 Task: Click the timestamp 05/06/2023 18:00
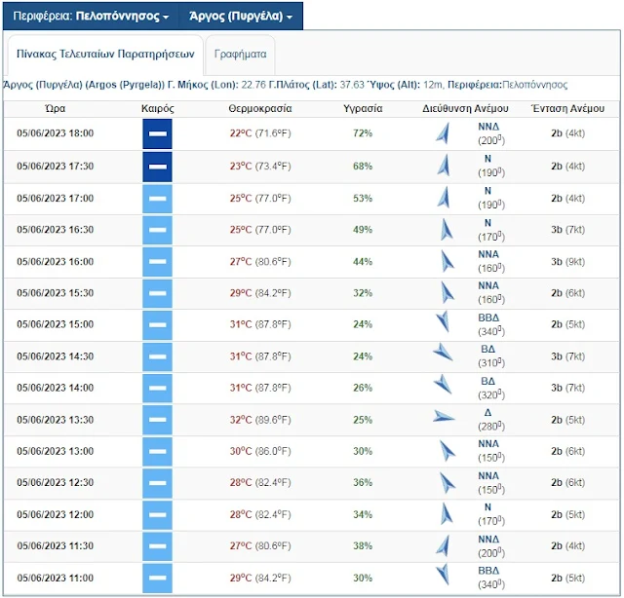click(x=56, y=133)
